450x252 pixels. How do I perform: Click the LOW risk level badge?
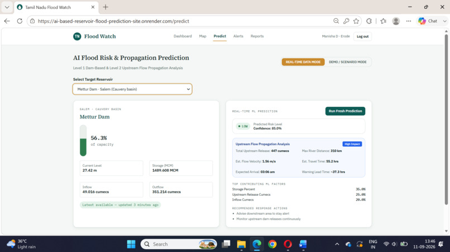[243, 126]
